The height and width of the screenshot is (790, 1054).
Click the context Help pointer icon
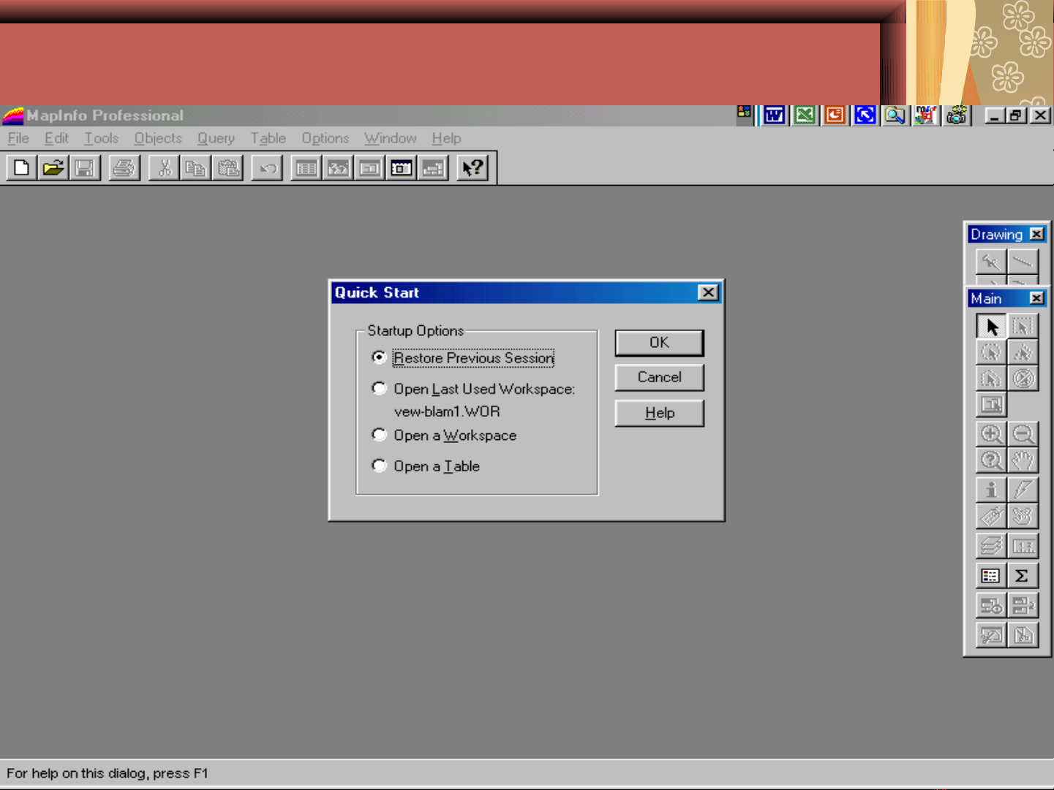pos(473,168)
